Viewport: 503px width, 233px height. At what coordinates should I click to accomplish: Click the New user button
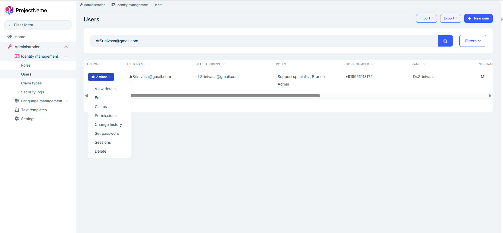(478, 18)
